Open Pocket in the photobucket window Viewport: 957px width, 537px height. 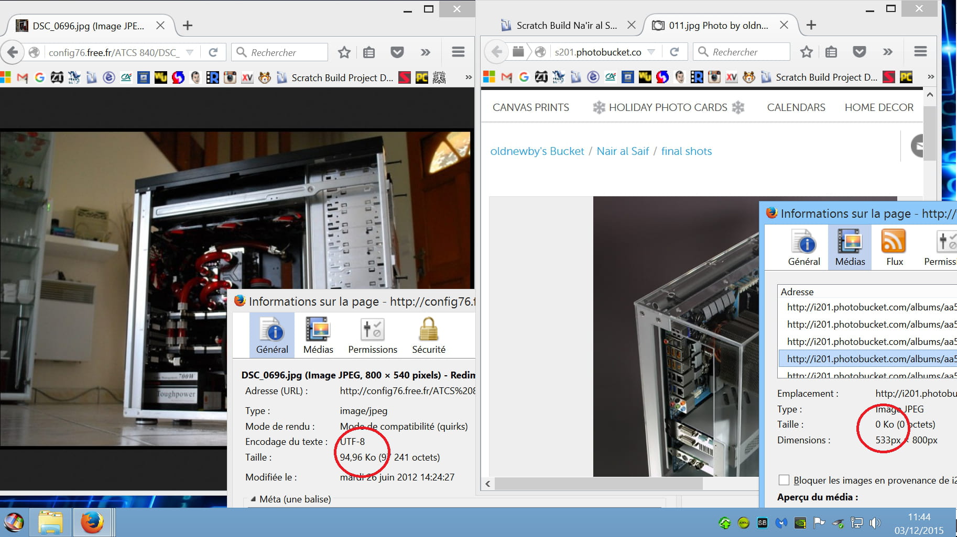(860, 52)
